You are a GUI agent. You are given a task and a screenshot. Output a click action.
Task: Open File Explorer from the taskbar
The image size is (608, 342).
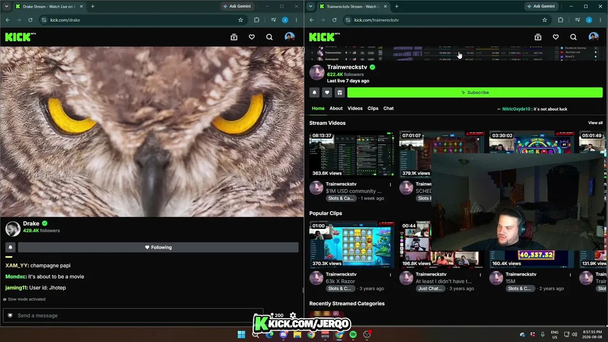pos(297,334)
